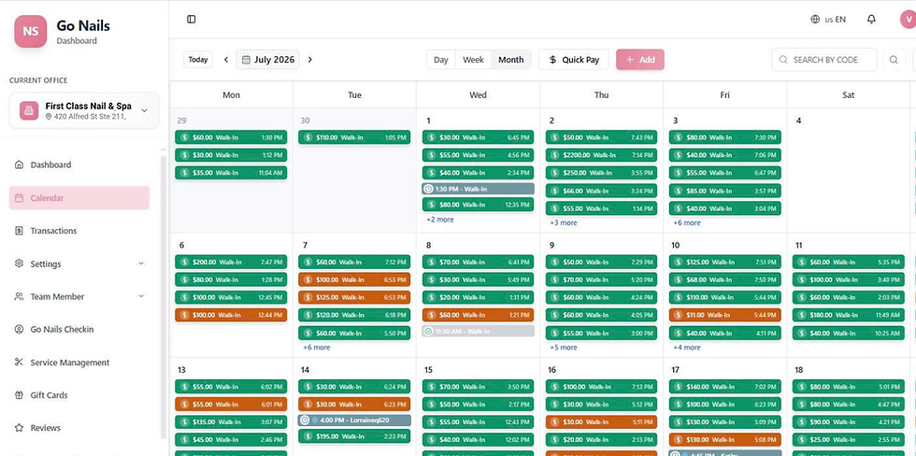Open $85.00 Walk-In 3:57 PM event
The width and height of the screenshot is (916, 456).
[x=725, y=191]
